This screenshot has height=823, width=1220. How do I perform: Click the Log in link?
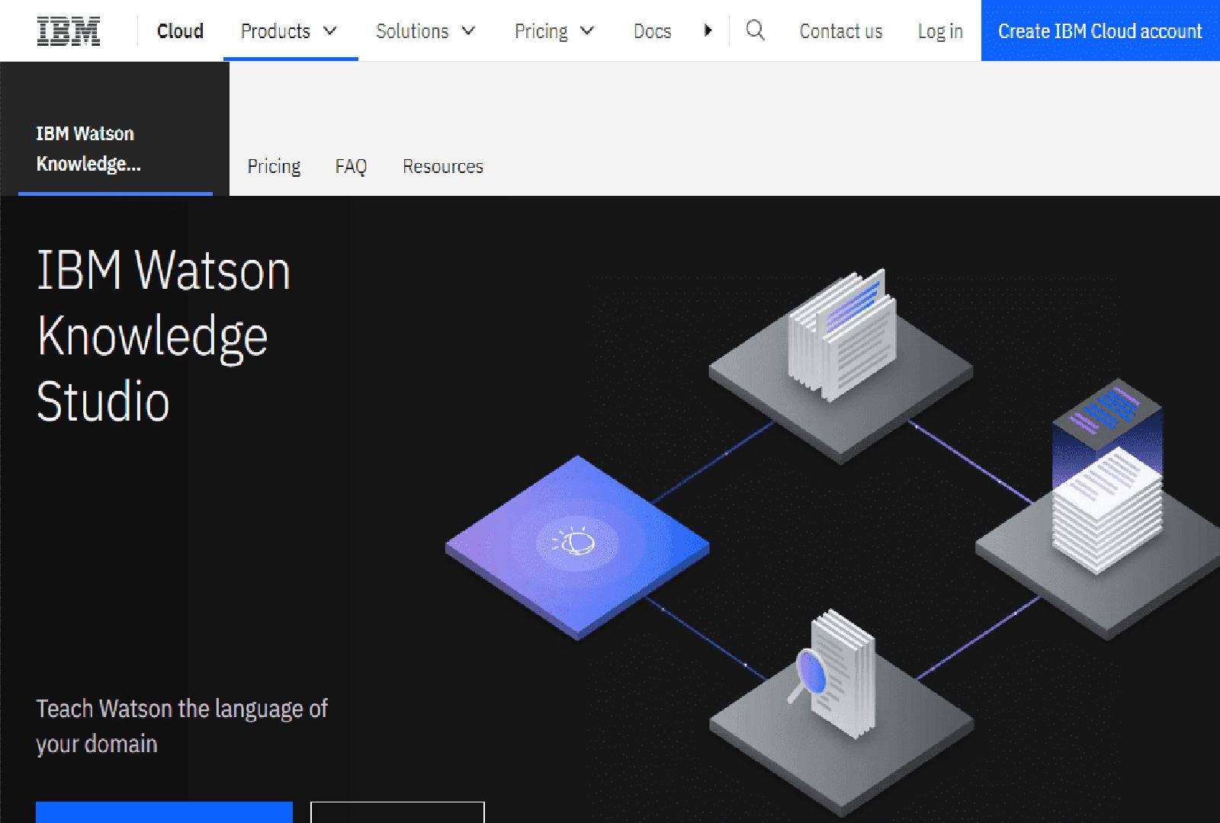point(939,31)
